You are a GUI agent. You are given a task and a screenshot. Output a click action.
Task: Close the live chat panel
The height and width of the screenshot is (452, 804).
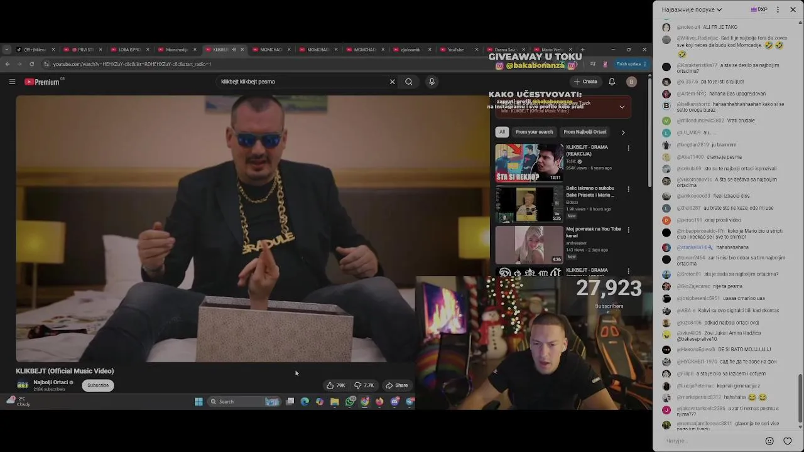pyautogui.click(x=793, y=9)
